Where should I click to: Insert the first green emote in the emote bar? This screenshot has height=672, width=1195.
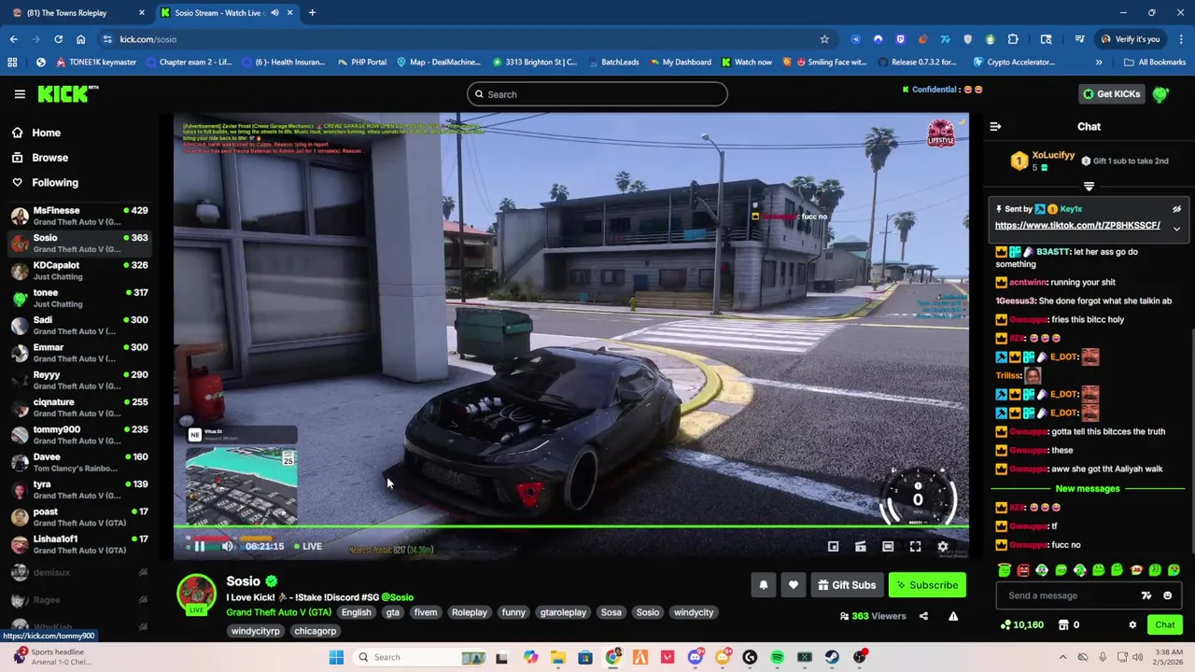1005,570
